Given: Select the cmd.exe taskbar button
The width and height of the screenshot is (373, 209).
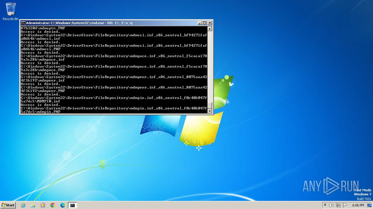Looking at the screenshot, I should pyautogui.click(x=72, y=205).
